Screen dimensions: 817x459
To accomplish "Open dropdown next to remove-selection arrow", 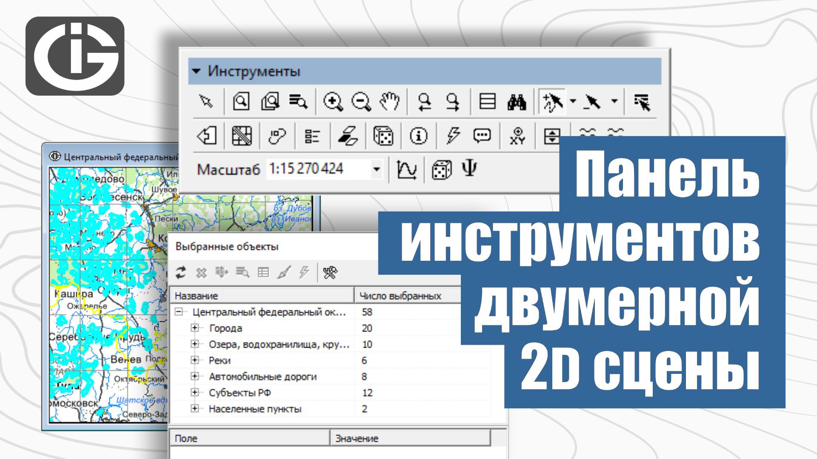I will [x=614, y=101].
